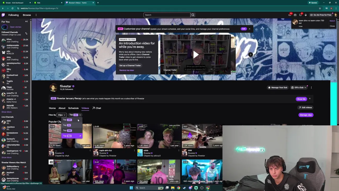Click the Manage clips button
The image size is (339, 191).
306,115
